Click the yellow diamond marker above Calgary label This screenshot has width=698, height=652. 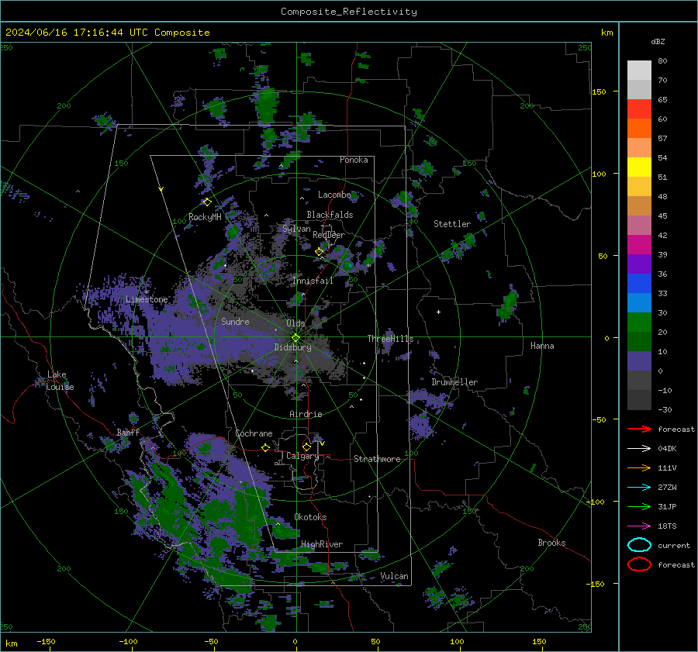point(306,447)
